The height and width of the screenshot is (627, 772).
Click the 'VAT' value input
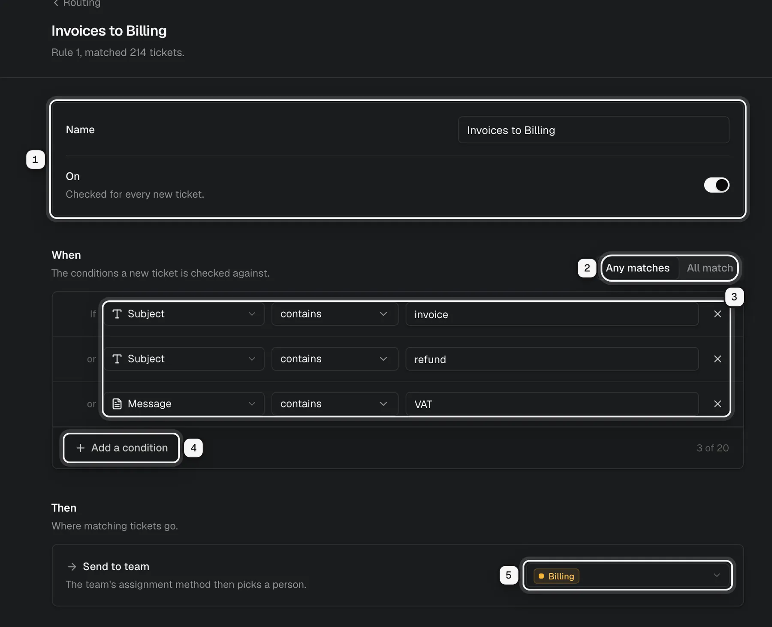[x=552, y=404]
